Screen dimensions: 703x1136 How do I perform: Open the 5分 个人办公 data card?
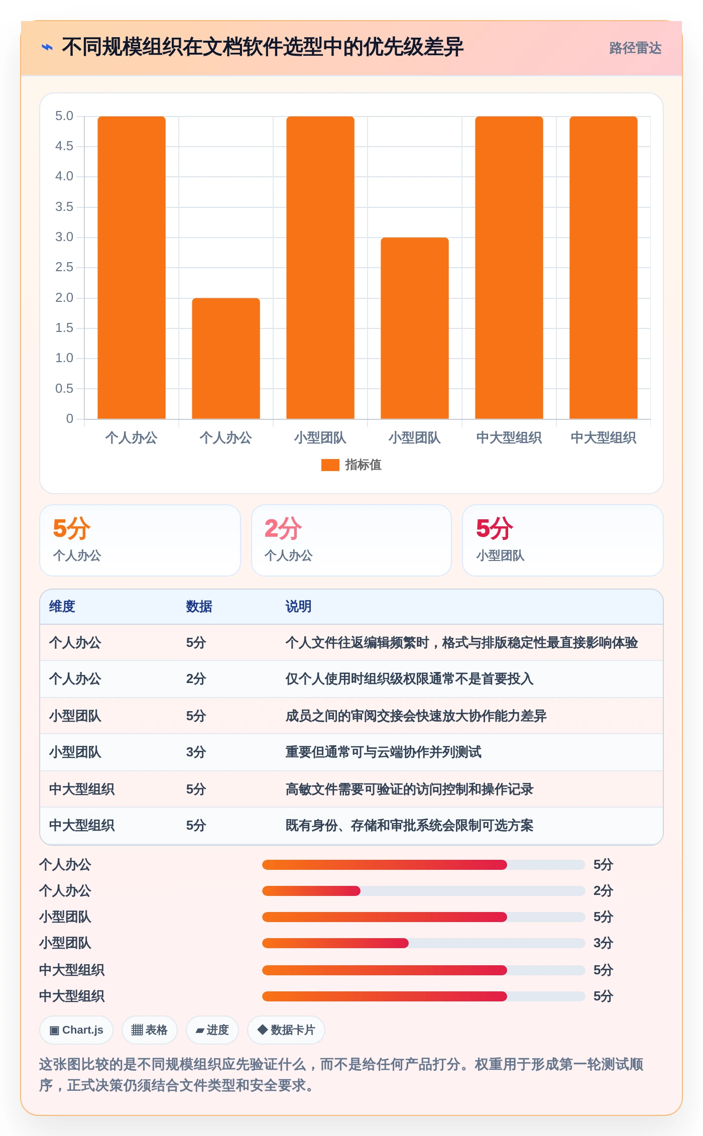click(x=140, y=540)
